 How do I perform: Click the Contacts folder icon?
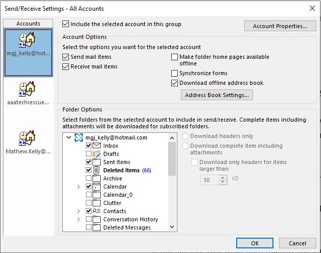click(x=97, y=211)
